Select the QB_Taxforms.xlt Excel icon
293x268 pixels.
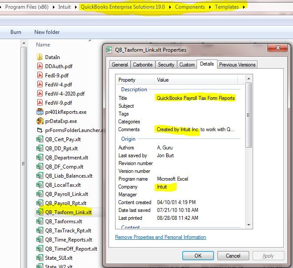[40, 221]
